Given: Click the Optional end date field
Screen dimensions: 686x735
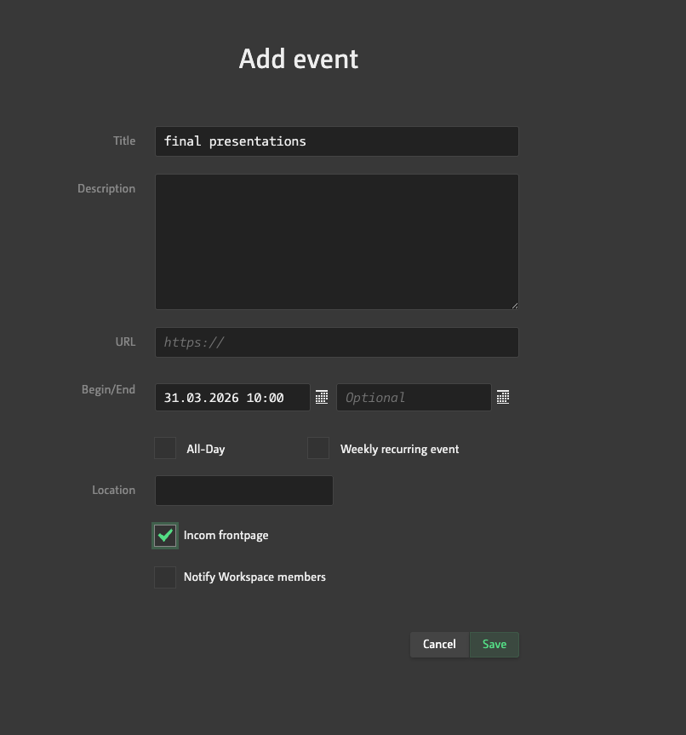Looking at the screenshot, I should point(414,398).
